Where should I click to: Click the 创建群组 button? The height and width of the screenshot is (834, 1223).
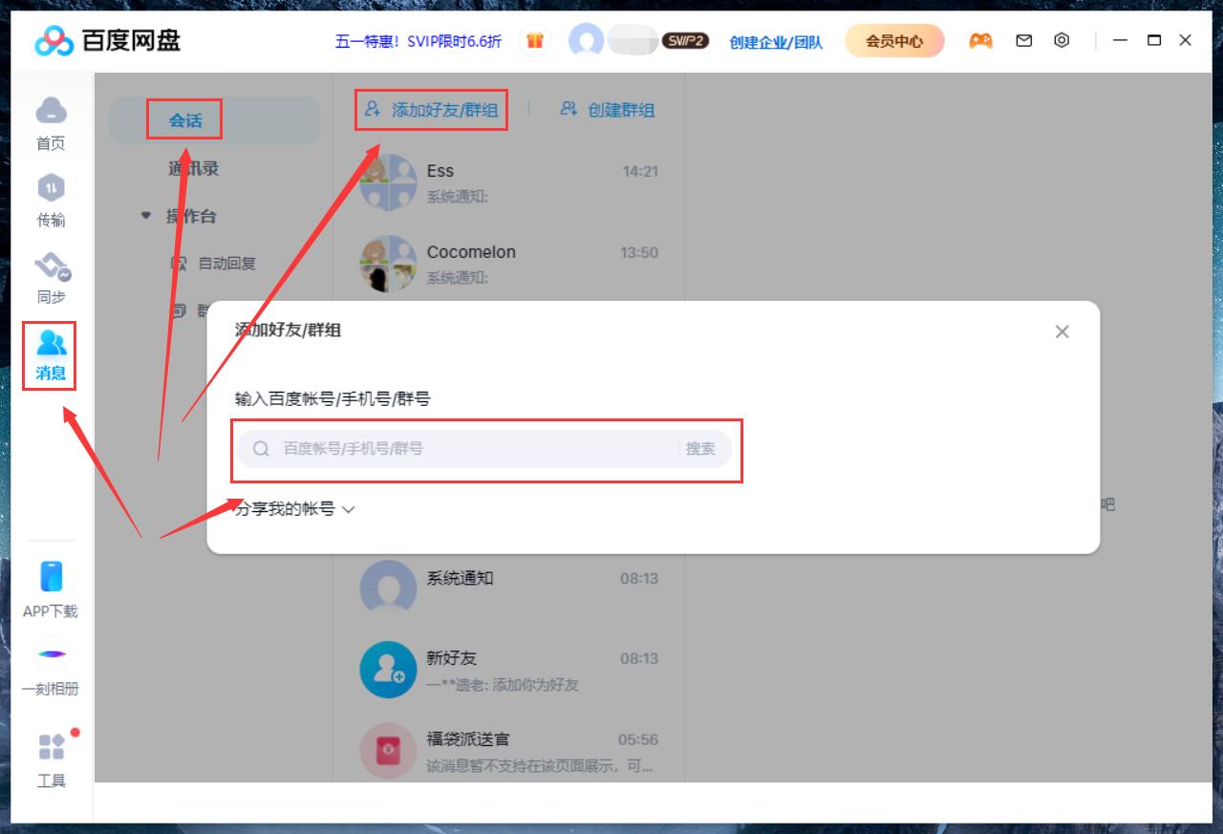(x=607, y=109)
